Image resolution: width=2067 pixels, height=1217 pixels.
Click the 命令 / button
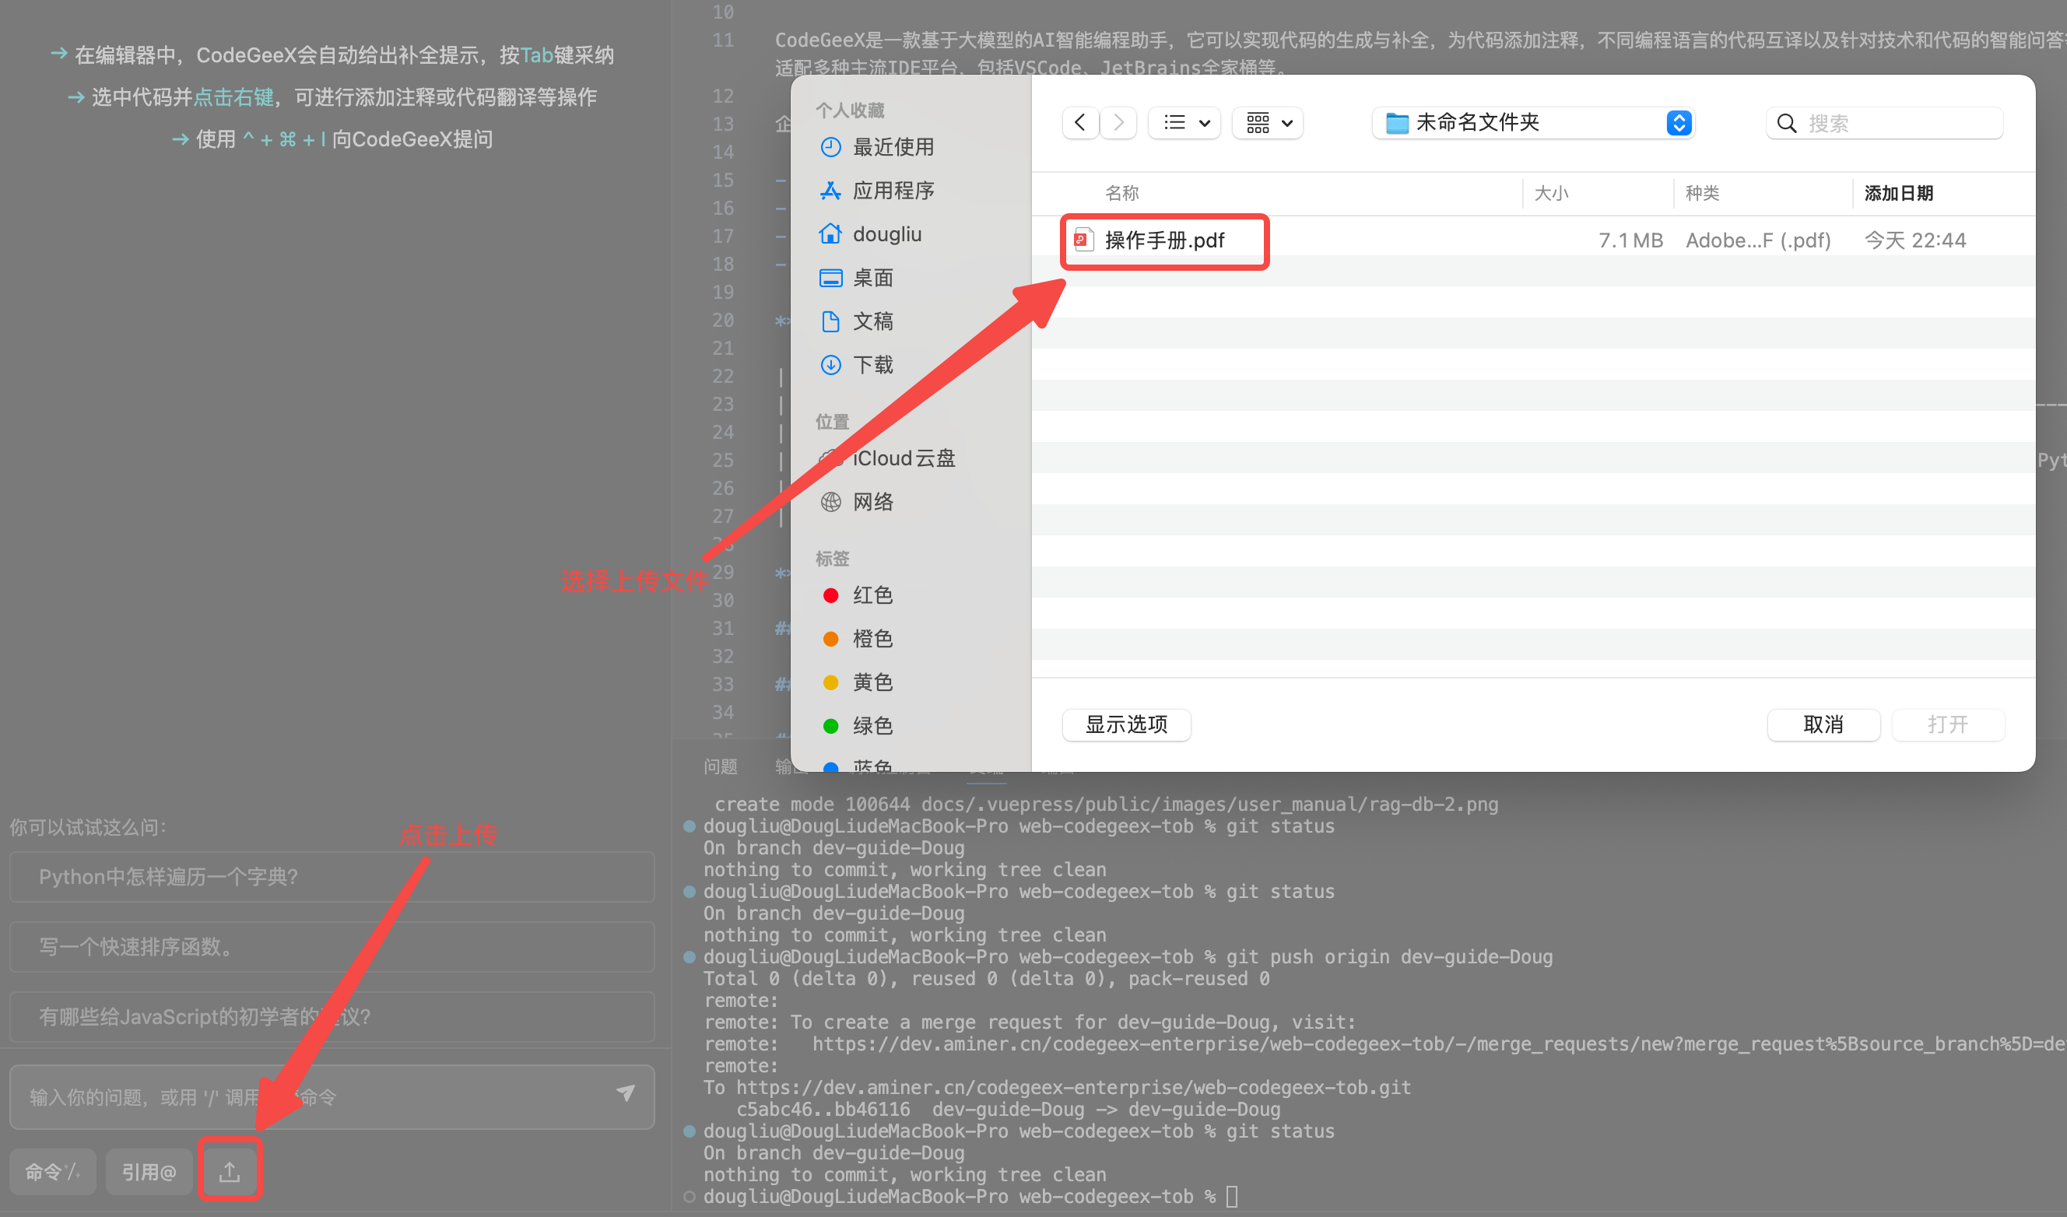pyautogui.click(x=52, y=1172)
